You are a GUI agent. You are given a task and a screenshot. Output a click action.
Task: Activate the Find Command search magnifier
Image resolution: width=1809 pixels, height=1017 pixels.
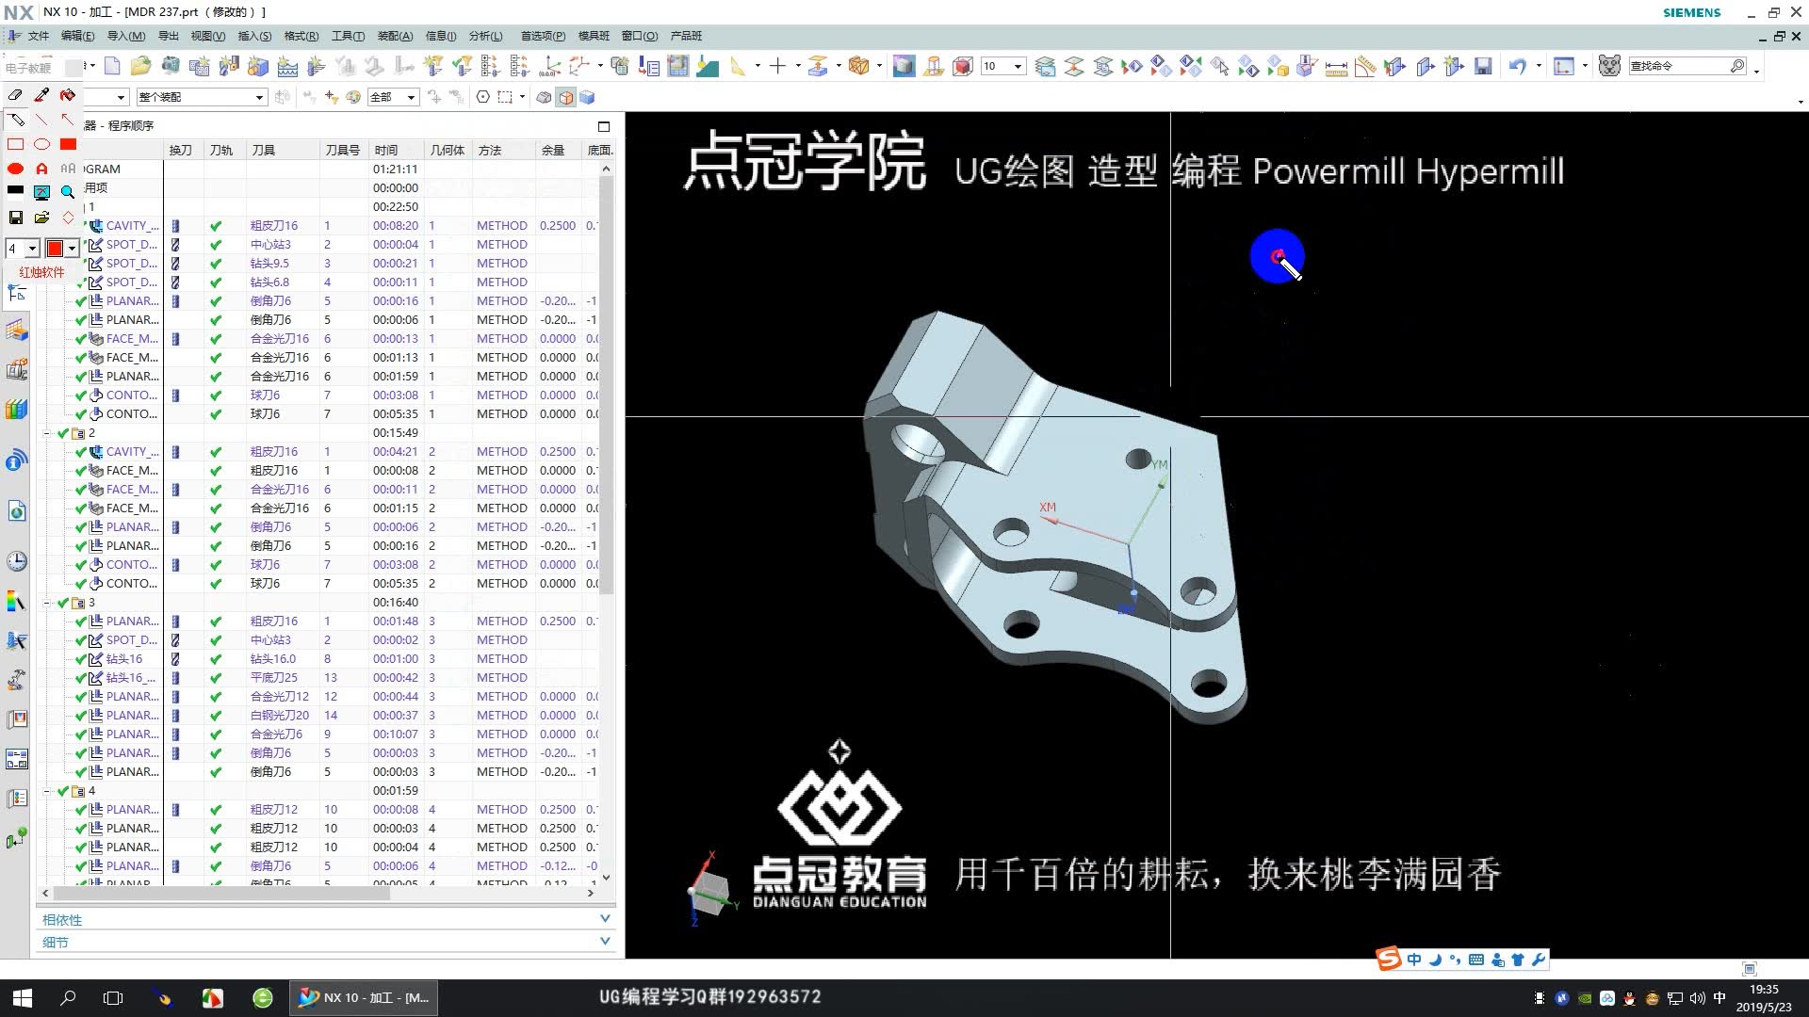coord(1738,66)
